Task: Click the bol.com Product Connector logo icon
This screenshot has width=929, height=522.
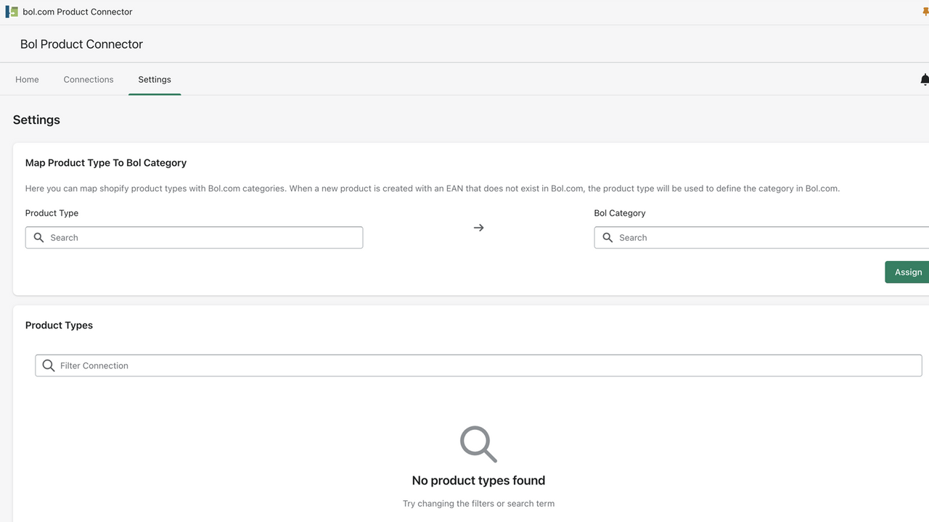Action: point(12,12)
